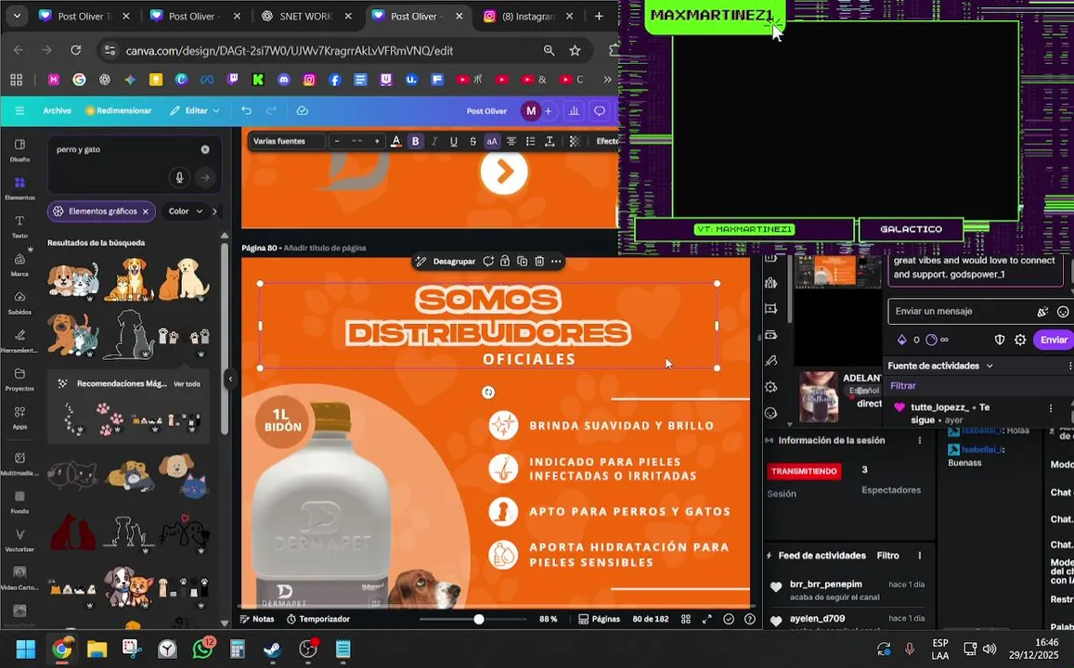Open text color picker in toolbar

tap(395, 142)
